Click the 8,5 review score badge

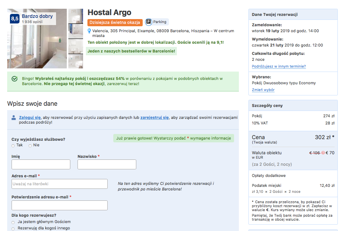tap(15, 19)
